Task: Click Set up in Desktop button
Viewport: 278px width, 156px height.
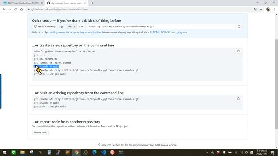Action: (x=45, y=26)
